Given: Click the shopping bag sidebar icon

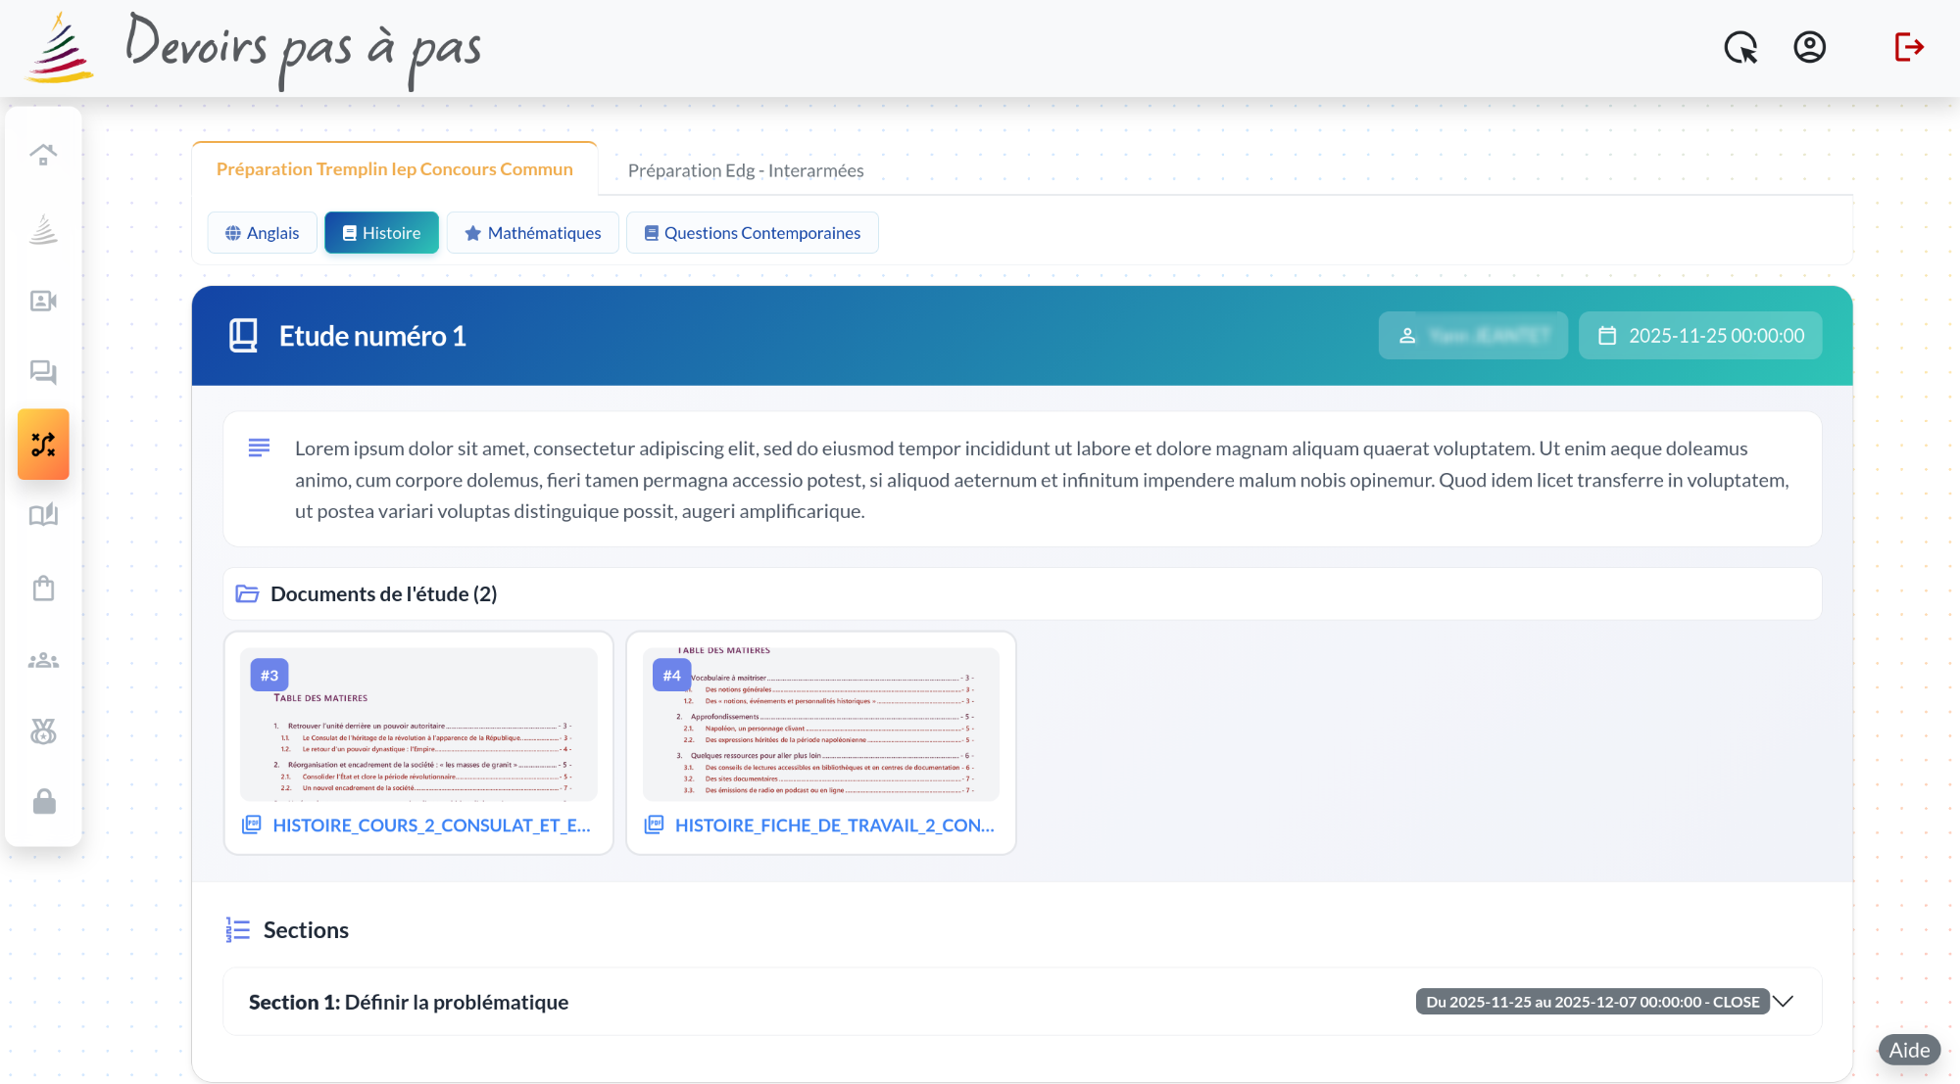Looking at the screenshot, I should point(43,589).
